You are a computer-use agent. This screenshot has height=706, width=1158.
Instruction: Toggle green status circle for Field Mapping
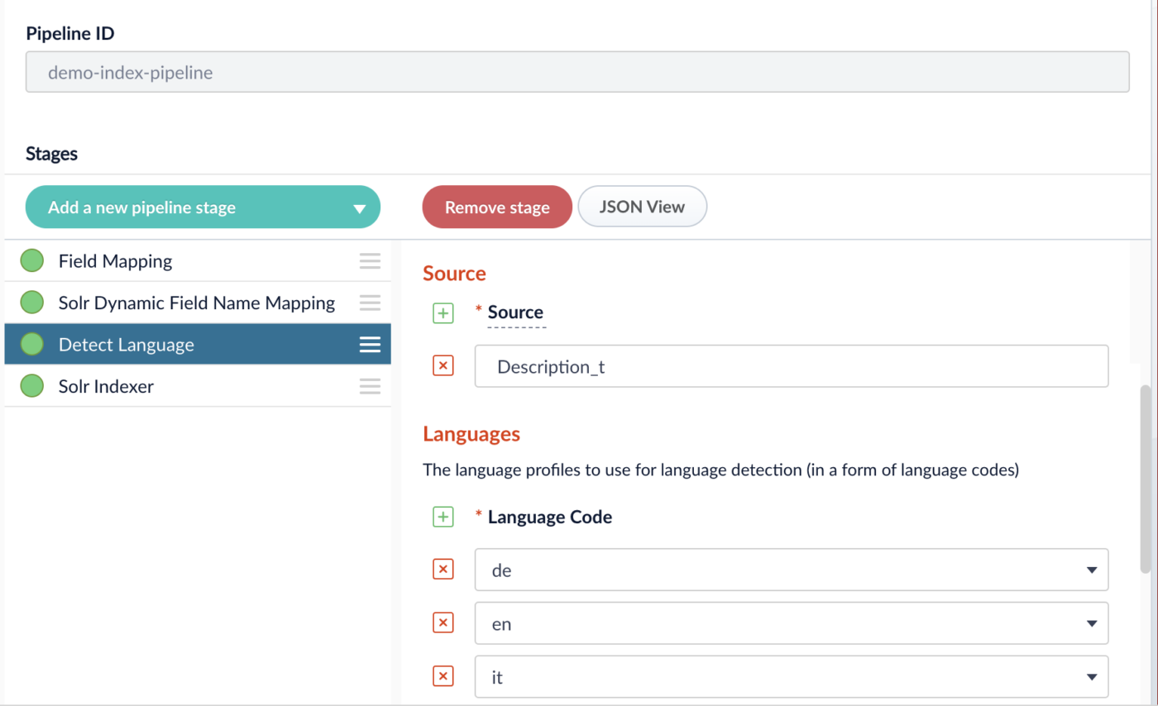31,261
